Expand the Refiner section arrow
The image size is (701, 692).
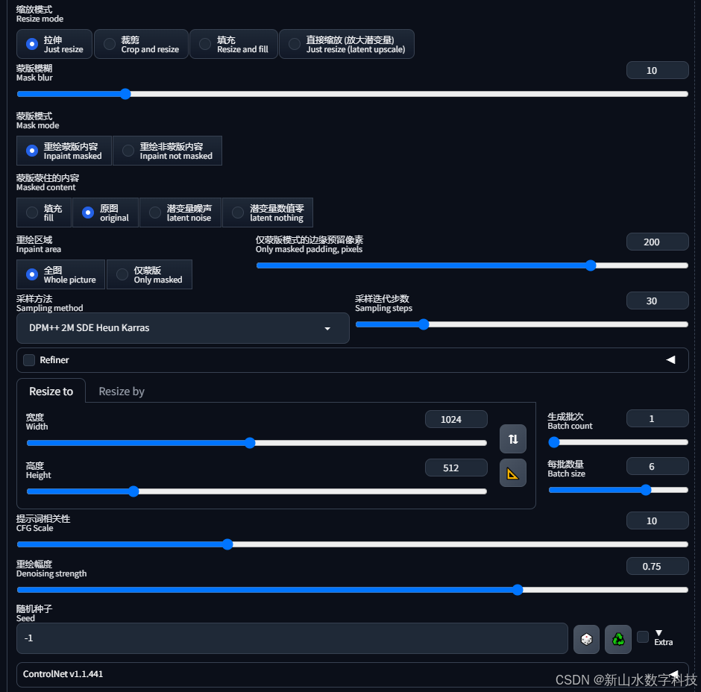(x=670, y=360)
